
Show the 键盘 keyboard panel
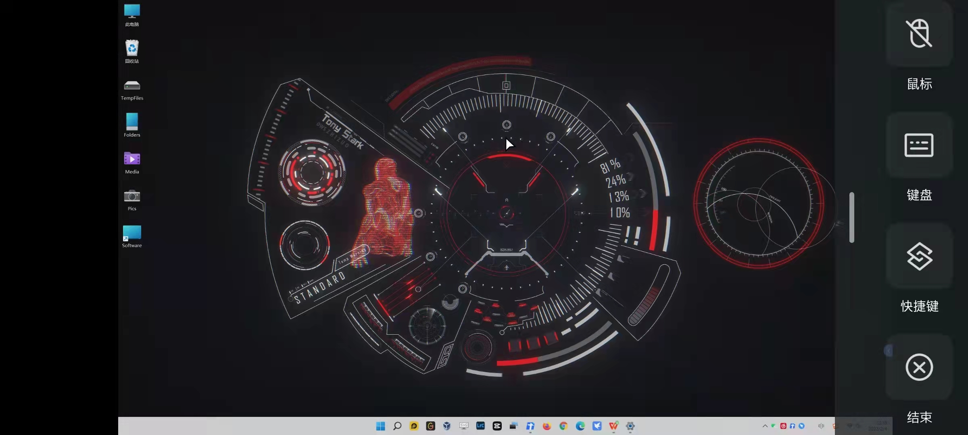pyautogui.click(x=919, y=145)
